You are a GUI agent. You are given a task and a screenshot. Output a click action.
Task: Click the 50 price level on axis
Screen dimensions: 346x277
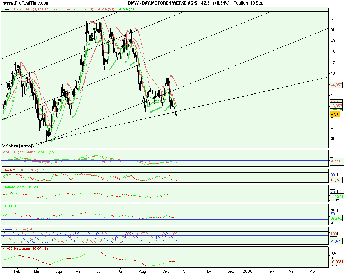coord(333,29)
